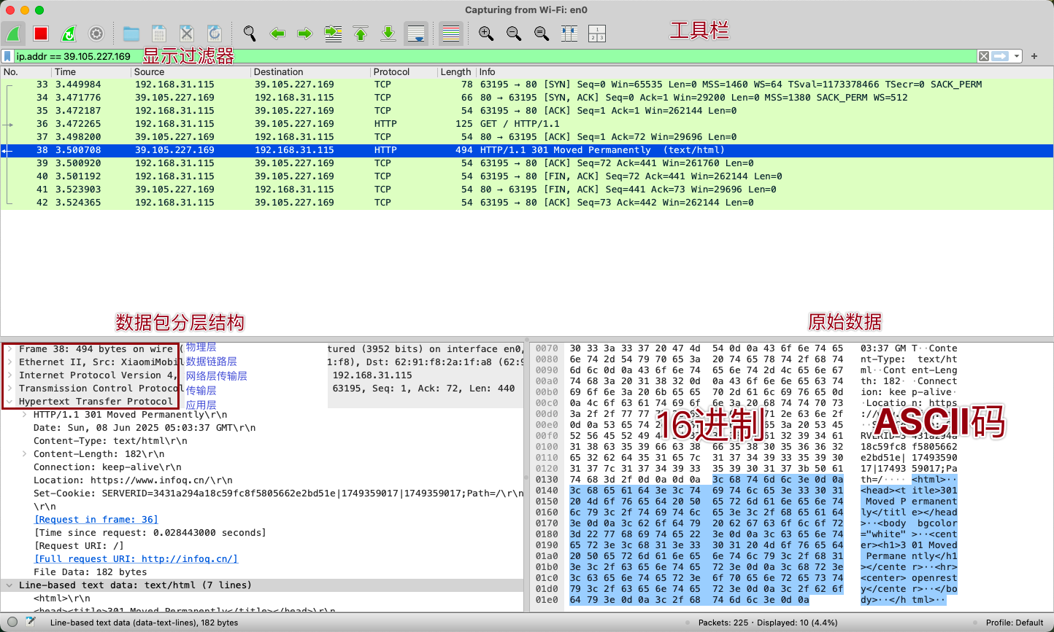Sort by the Time column header

[91, 72]
